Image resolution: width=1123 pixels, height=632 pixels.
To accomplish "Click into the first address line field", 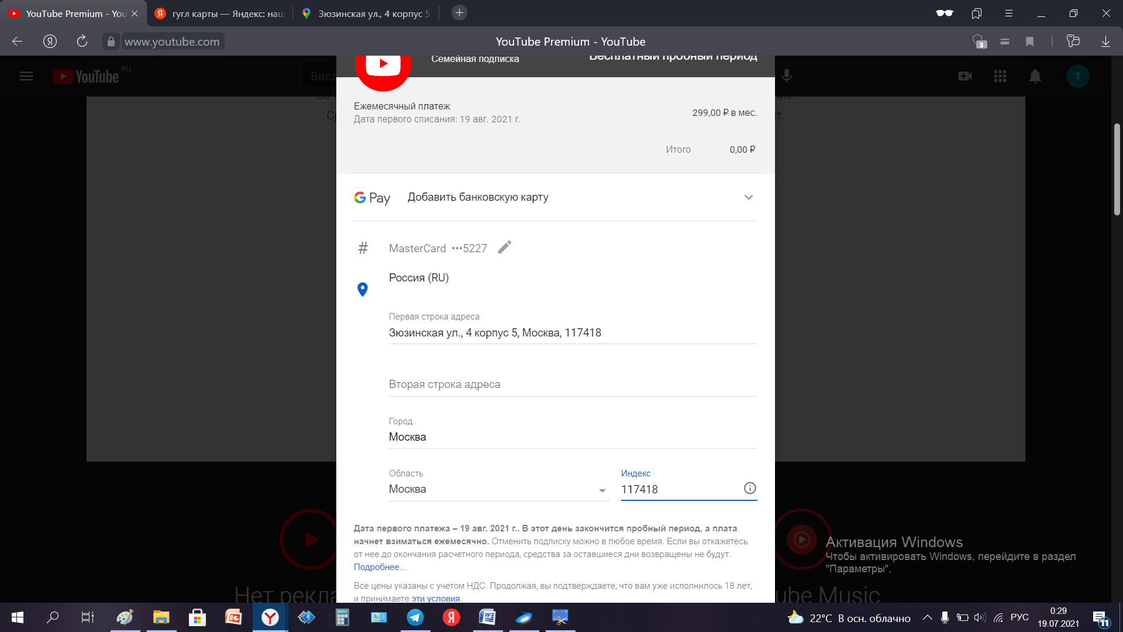I will click(573, 333).
